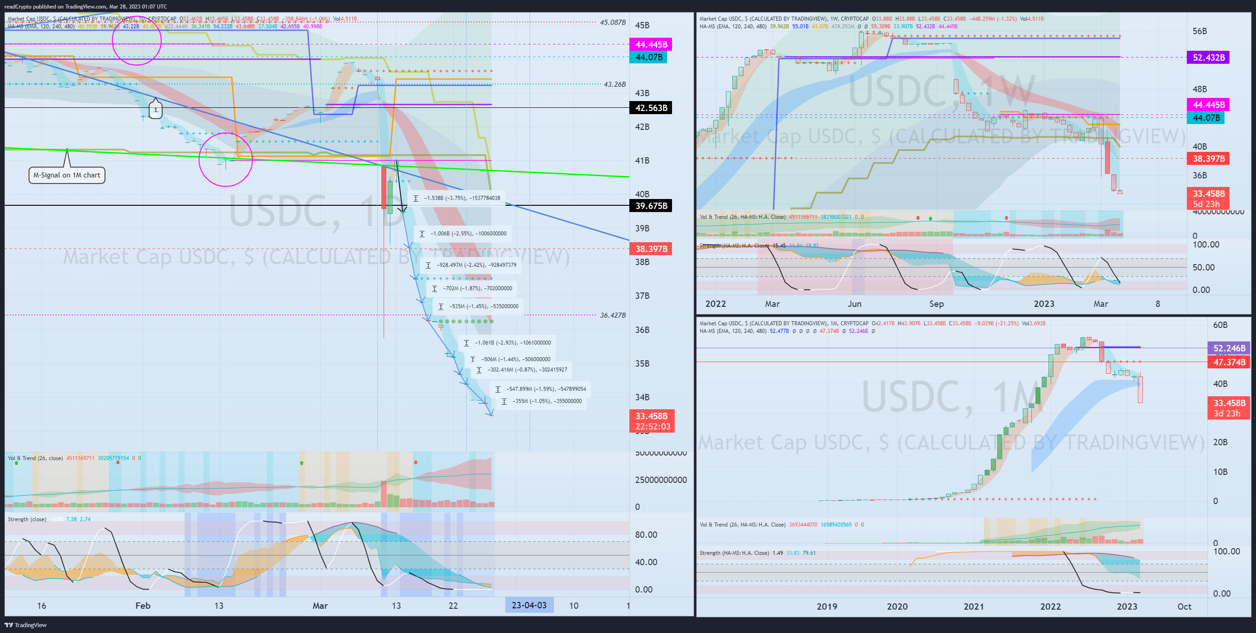Click the 56B axis label on weekly chart

(x=1200, y=31)
